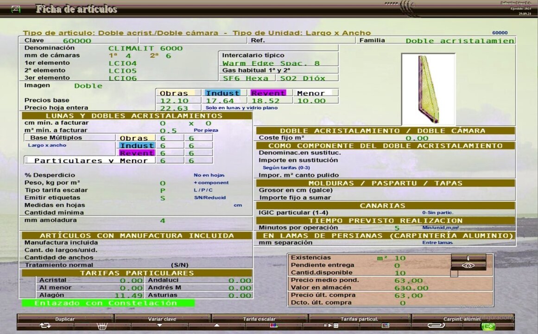Click the glass product image thumbnail
The image size is (538, 334).
click(428, 89)
